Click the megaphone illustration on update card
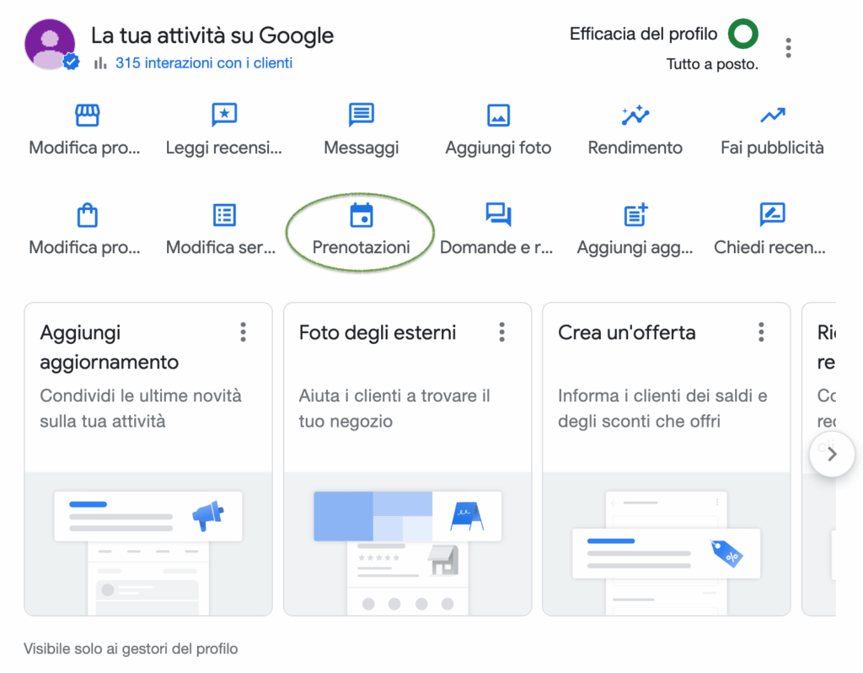863x673 pixels. pyautogui.click(x=207, y=515)
